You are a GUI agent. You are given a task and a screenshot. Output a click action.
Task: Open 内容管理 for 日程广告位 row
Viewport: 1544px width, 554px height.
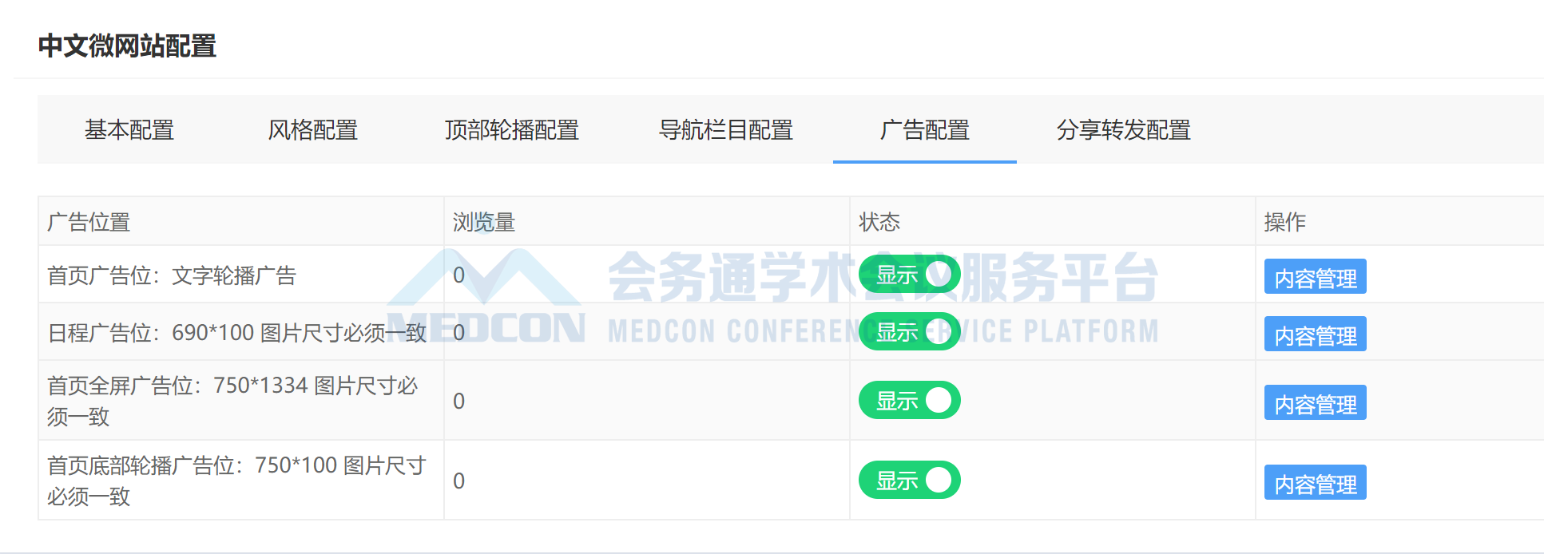click(x=1316, y=334)
